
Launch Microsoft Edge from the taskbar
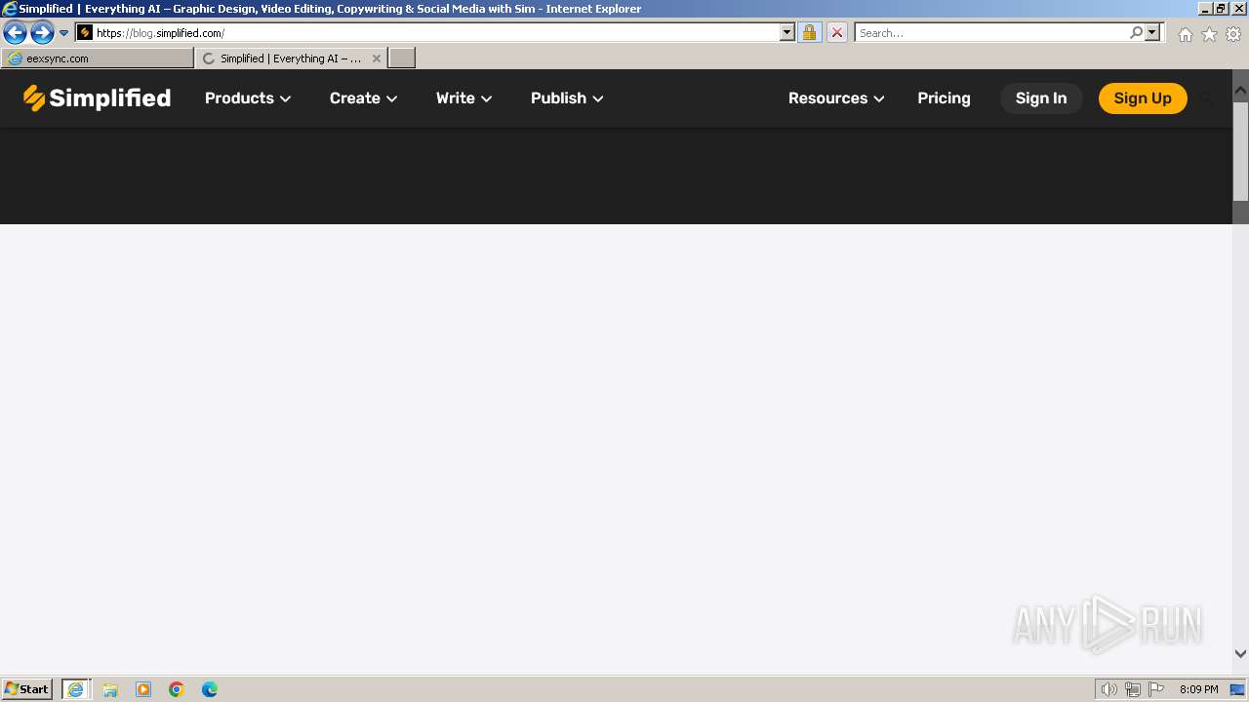[210, 689]
